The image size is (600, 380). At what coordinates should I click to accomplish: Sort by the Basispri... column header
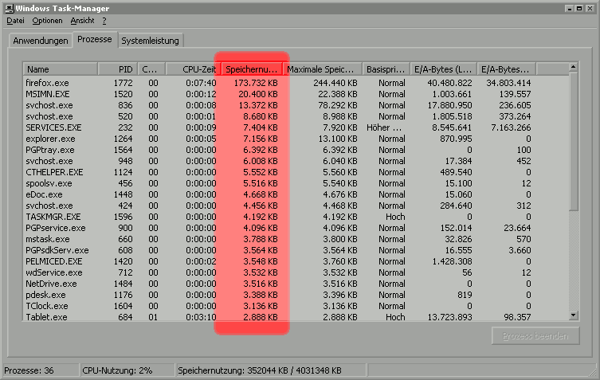(x=386, y=69)
